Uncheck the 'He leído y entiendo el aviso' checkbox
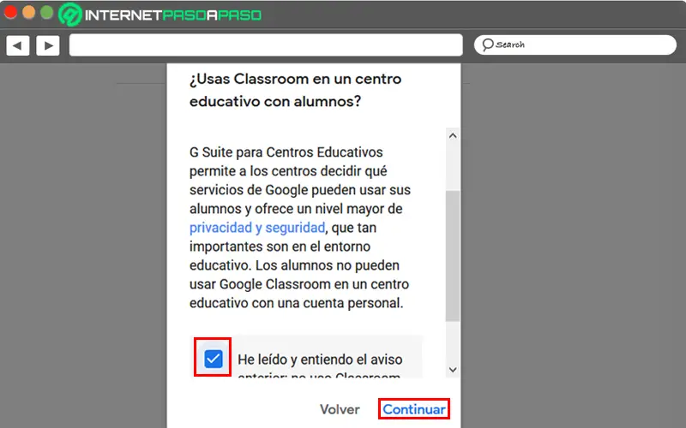 213,359
